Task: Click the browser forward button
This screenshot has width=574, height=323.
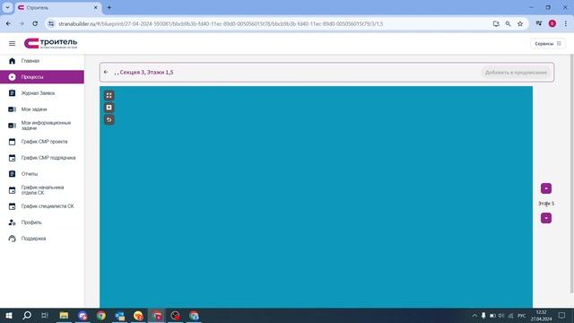Action: coord(22,24)
